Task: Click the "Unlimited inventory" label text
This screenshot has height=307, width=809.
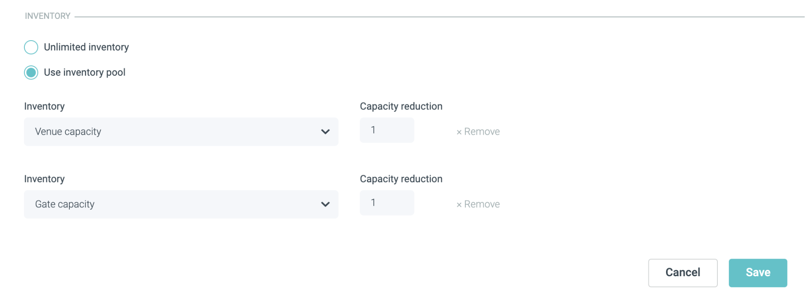Action: [86, 47]
